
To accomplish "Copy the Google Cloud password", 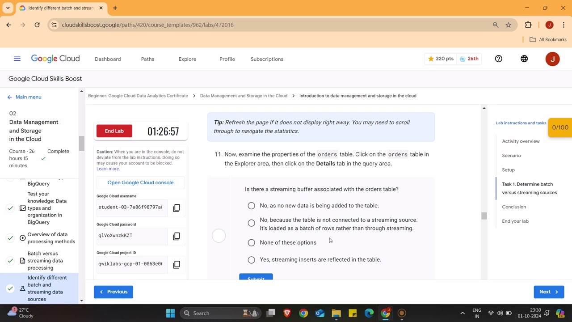I will (x=177, y=236).
